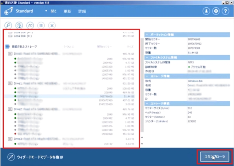Click the セクター (Sectors) value 63

(x=189, y=117)
